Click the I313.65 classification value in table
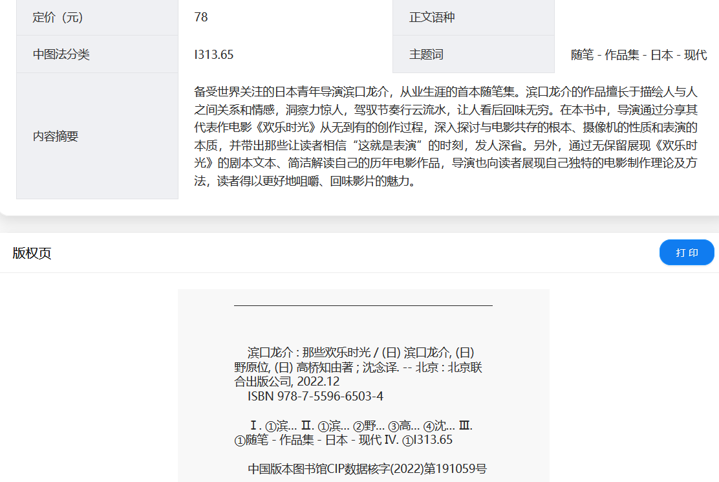The height and width of the screenshot is (482, 719). pyautogui.click(x=214, y=55)
